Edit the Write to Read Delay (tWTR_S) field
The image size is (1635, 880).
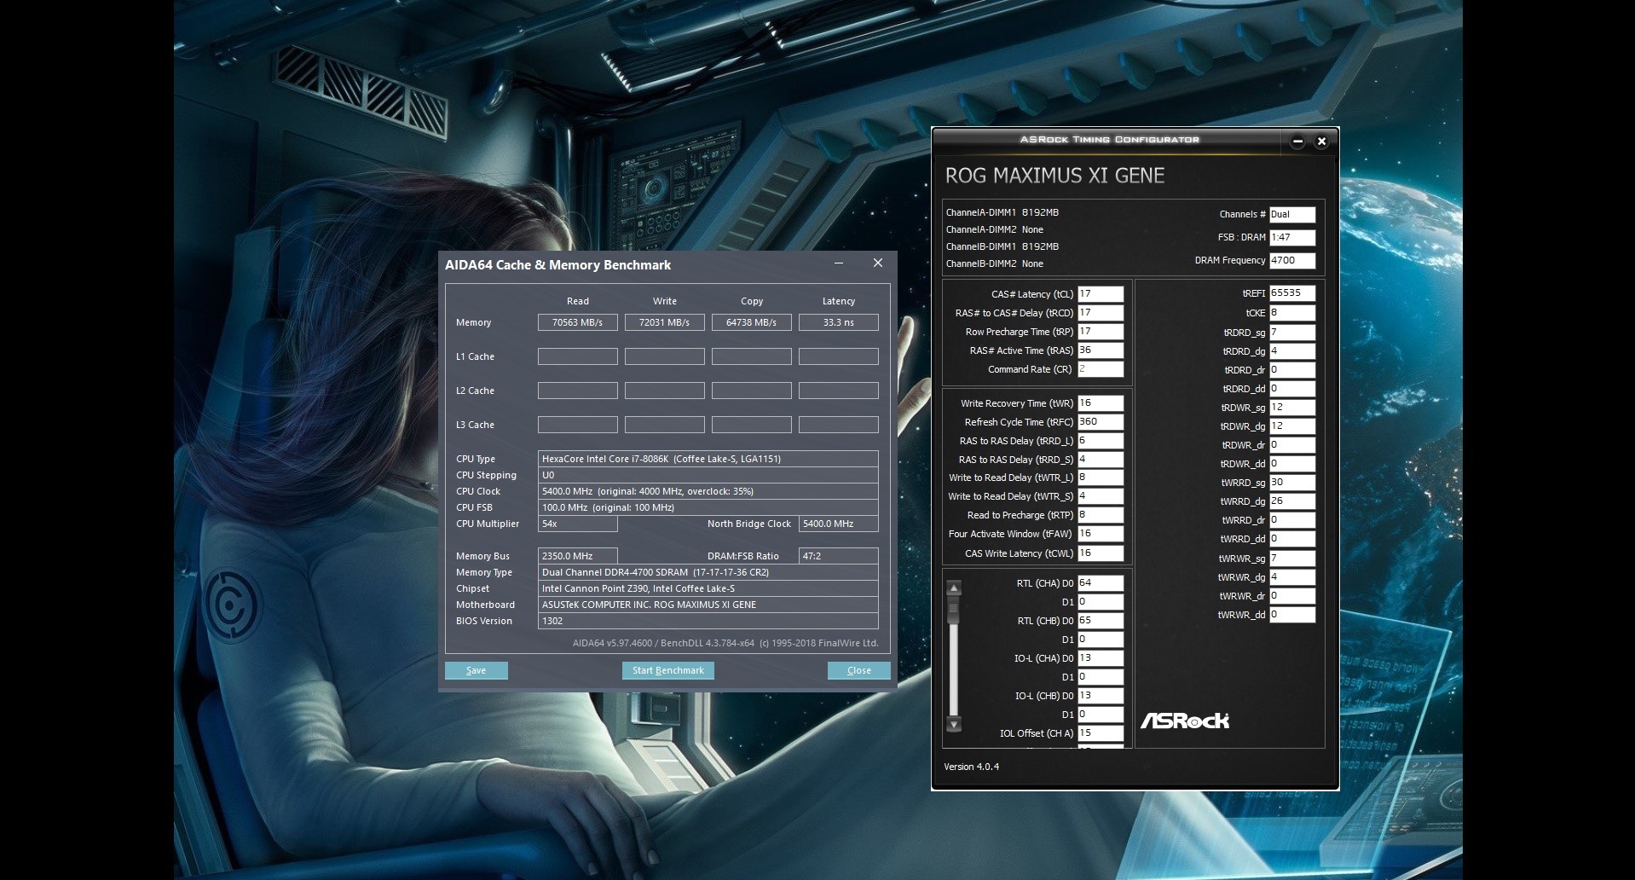click(1101, 496)
